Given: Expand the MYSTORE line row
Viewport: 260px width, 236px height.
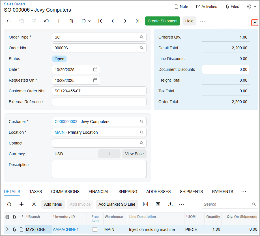Looking at the screenshot, I should (7, 229).
